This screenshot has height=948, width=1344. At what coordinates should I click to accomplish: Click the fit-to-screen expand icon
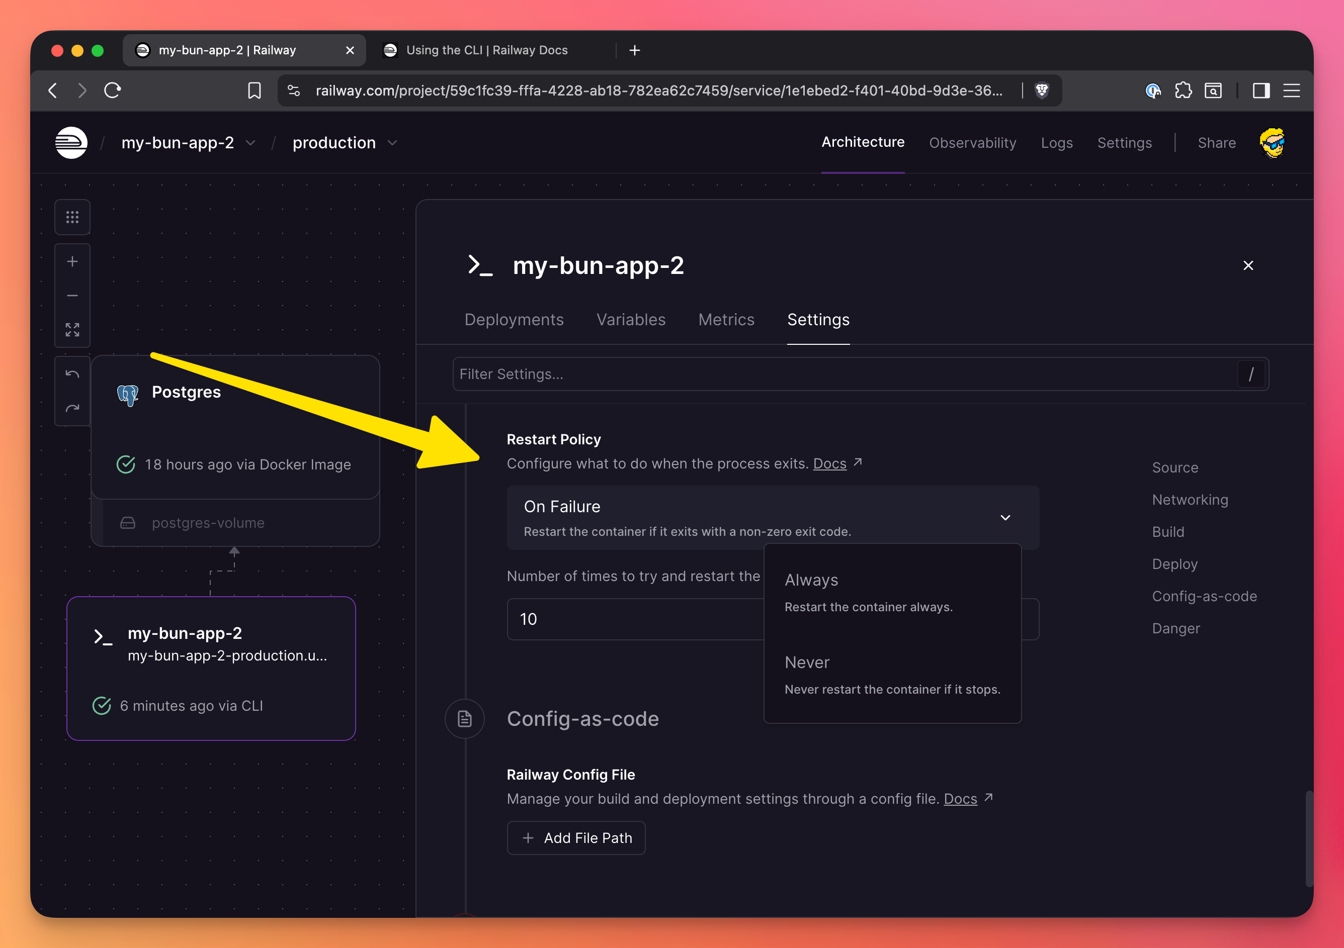pos(72,330)
